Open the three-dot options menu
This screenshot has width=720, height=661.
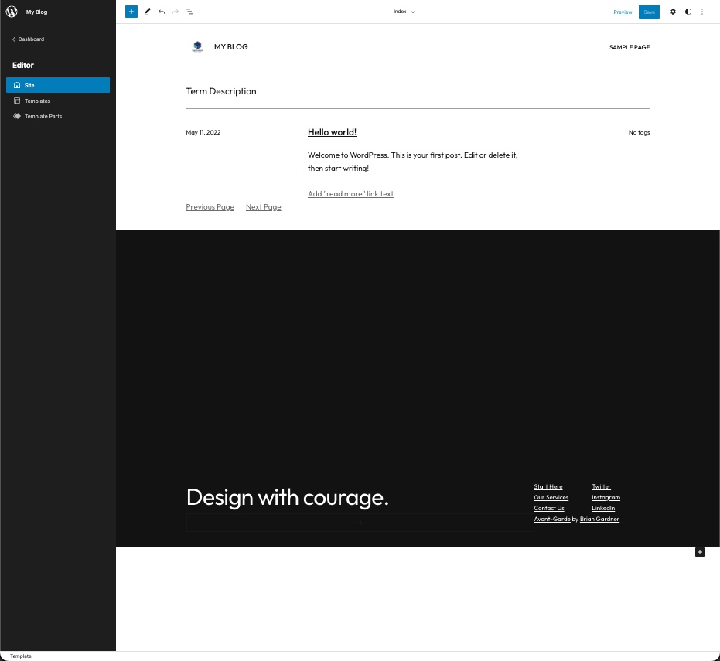click(702, 12)
